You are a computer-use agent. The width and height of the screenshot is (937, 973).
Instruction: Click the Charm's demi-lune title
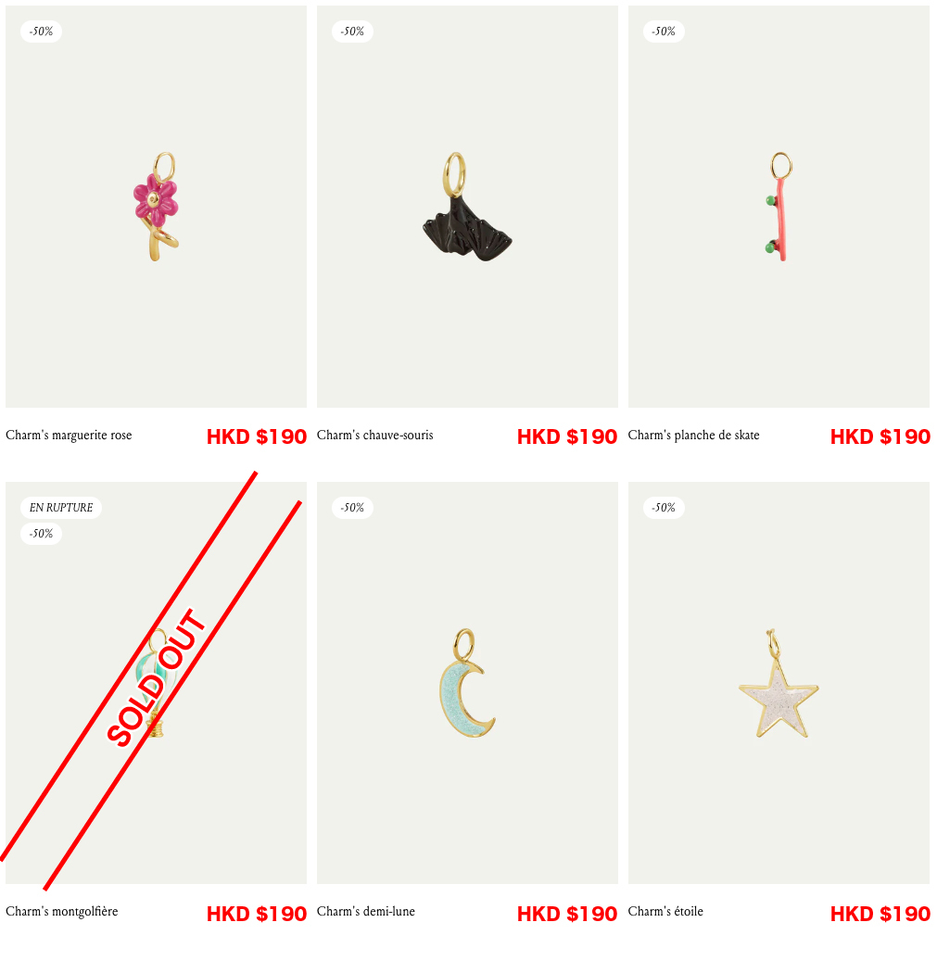click(x=365, y=912)
